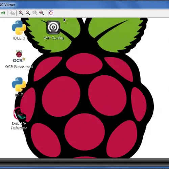Toggle full screen mode icon
The width and height of the screenshot is (169, 169).
(51, 13)
